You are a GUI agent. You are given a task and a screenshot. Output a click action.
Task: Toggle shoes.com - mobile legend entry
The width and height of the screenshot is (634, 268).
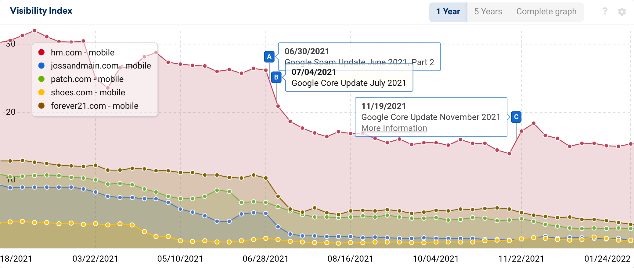81,93
